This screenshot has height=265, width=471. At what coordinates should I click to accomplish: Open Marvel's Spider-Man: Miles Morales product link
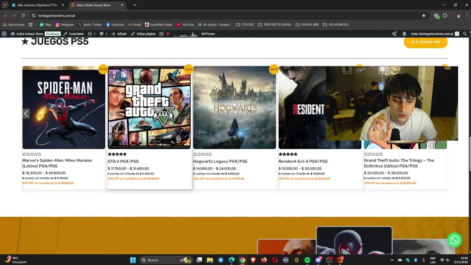(57, 163)
